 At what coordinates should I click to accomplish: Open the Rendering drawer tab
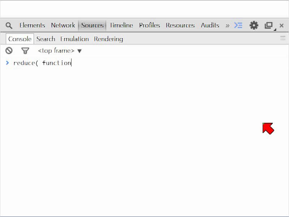click(x=108, y=39)
